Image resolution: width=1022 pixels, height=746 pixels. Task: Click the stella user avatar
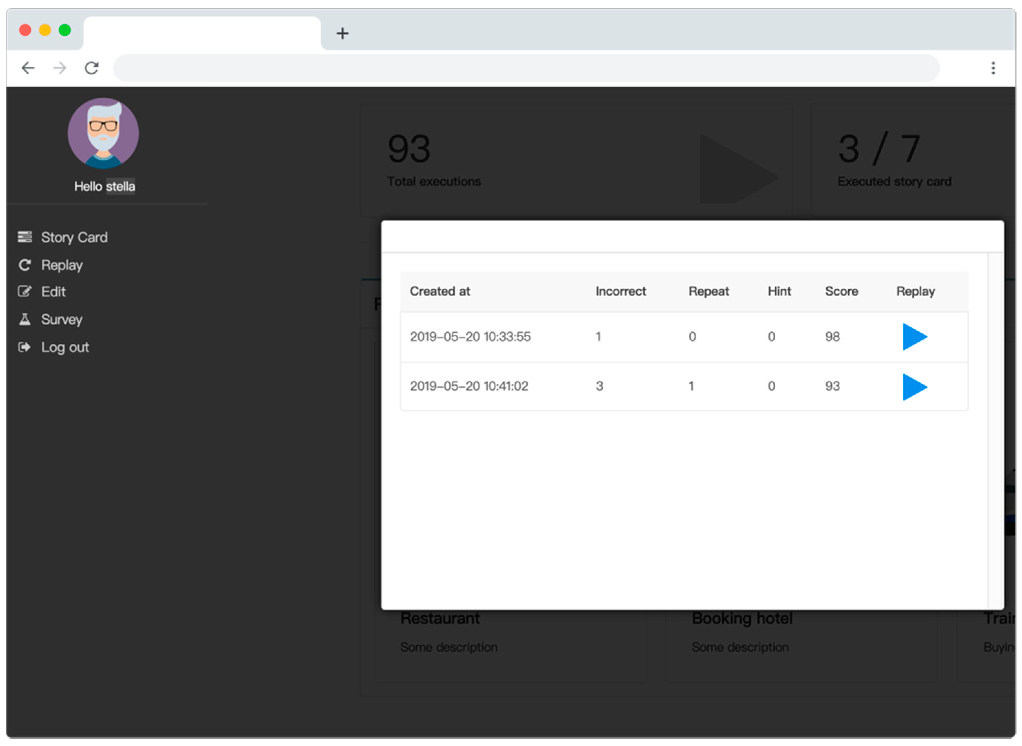[x=103, y=133]
